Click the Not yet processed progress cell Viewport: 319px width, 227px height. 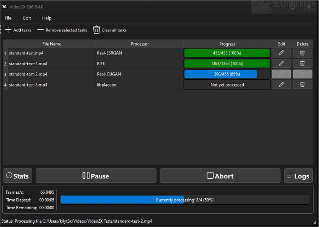(227, 85)
